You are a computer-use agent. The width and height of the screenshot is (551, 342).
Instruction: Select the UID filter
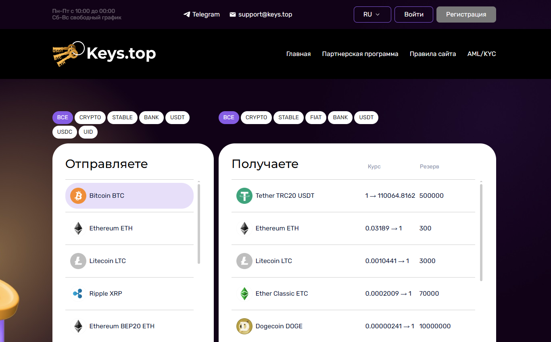coord(88,132)
